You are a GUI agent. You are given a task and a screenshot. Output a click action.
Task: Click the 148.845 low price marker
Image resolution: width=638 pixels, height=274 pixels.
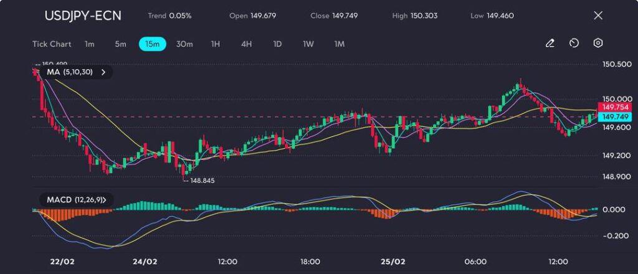pyautogui.click(x=202, y=181)
